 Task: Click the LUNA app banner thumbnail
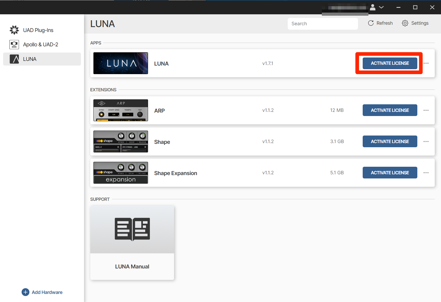point(121,63)
